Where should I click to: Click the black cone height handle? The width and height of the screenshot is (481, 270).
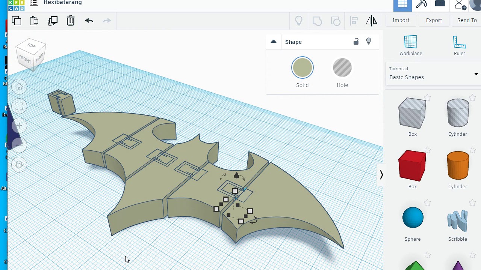tap(236, 175)
